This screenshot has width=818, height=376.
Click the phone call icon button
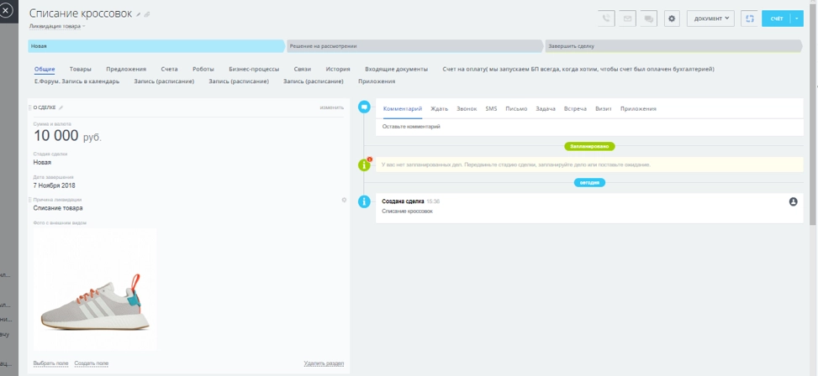pyautogui.click(x=606, y=18)
